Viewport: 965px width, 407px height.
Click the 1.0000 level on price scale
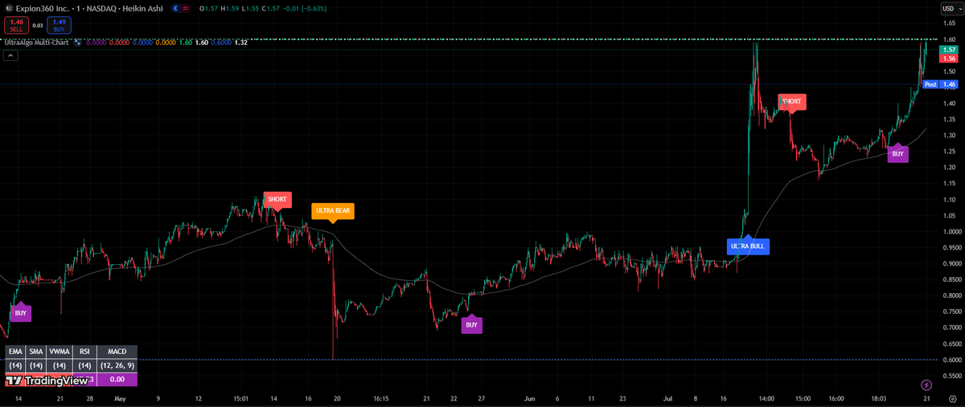(x=952, y=231)
